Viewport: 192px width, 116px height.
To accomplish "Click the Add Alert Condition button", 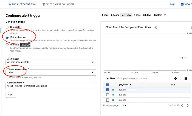I will (x=22, y=4).
